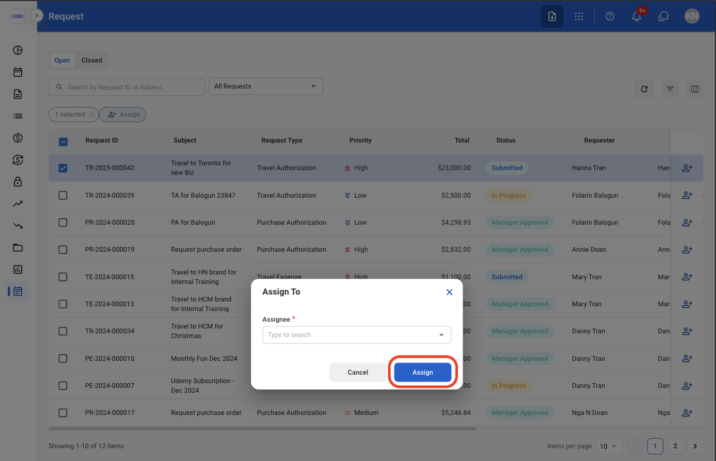Open the filter list icon
The width and height of the screenshot is (716, 461).
click(670, 89)
